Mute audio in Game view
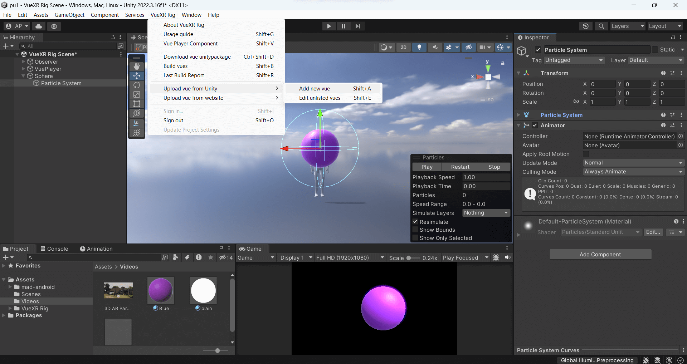Viewport: 687px width, 364px height. pyautogui.click(x=508, y=257)
